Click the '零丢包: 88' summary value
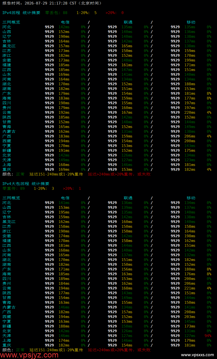Image resolution: width=217 pixels, height=359 pixels. 56,13
